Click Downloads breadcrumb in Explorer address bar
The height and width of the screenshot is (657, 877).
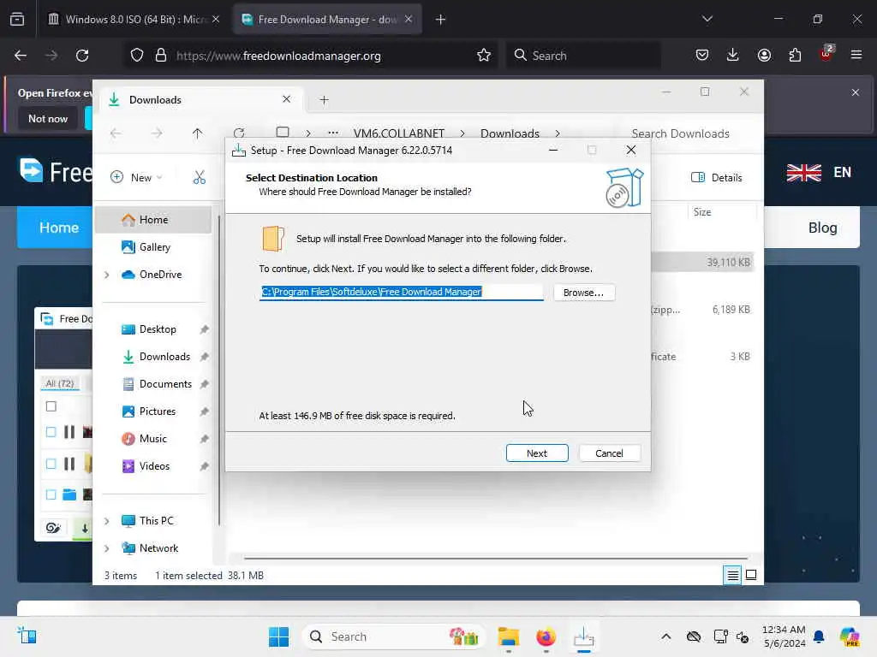510,133
